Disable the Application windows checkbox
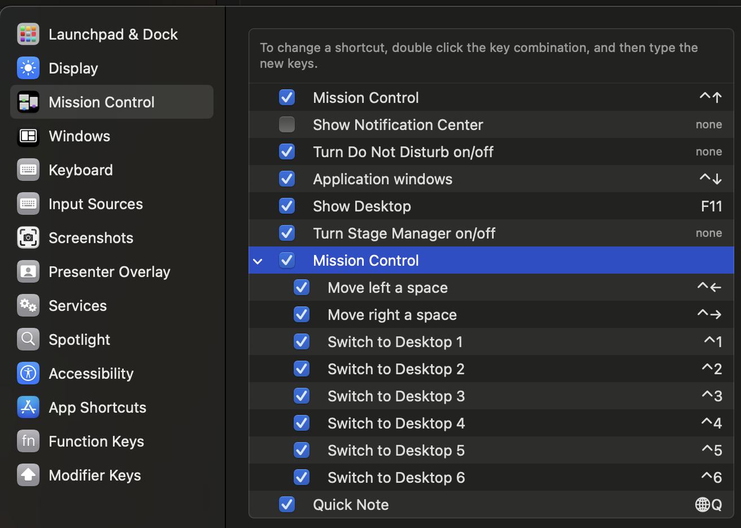The image size is (741, 528). pyautogui.click(x=287, y=179)
